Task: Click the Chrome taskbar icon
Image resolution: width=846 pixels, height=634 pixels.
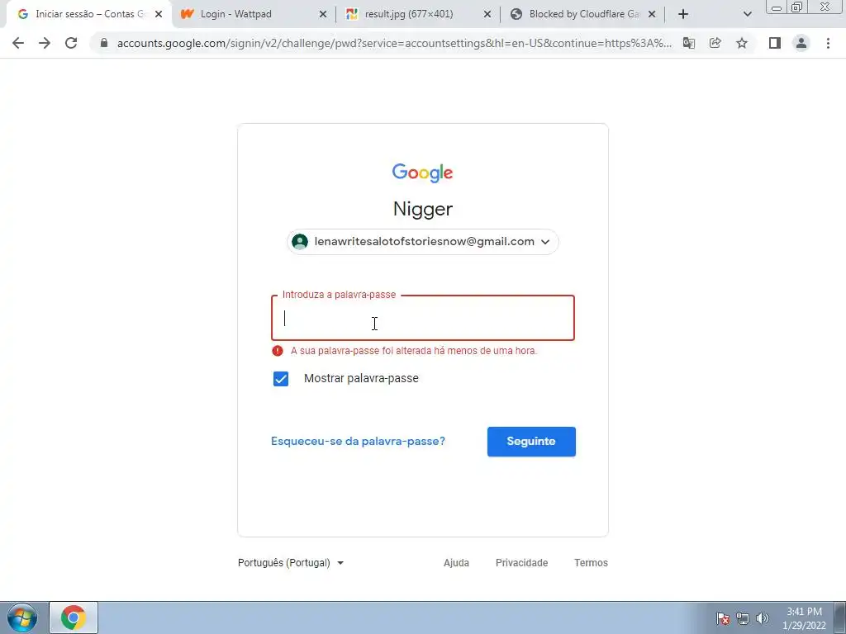Action: tap(74, 617)
